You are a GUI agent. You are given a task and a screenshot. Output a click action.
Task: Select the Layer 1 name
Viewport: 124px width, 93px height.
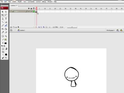pos(16,11)
